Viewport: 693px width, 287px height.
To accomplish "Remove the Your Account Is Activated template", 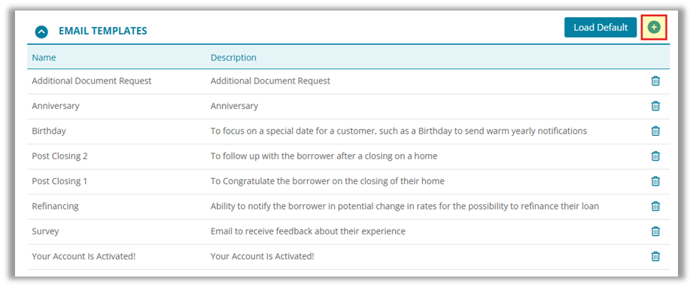I will pos(655,256).
